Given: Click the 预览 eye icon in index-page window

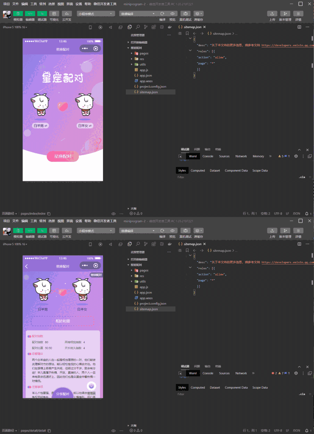Looking at the screenshot, I should (172, 14).
